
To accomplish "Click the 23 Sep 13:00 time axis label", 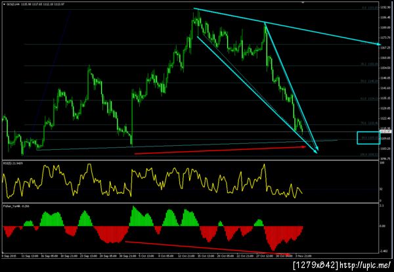I will pyautogui.click(x=89, y=256).
